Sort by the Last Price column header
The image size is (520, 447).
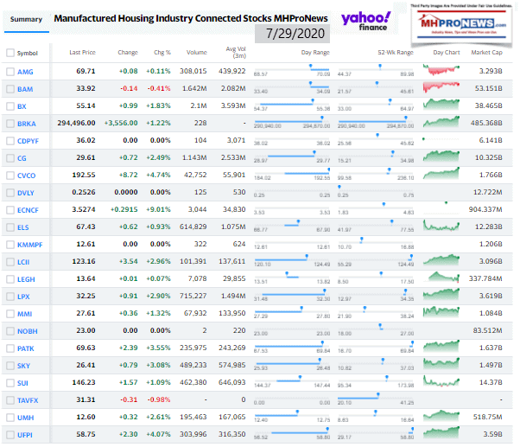point(81,53)
